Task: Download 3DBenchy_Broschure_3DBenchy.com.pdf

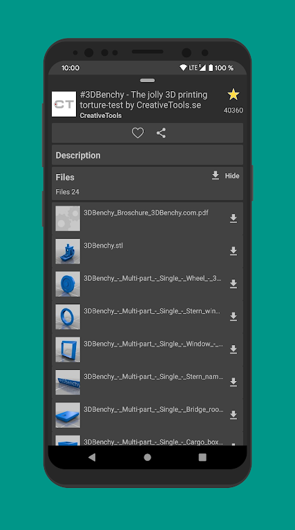Action: pyautogui.click(x=234, y=218)
